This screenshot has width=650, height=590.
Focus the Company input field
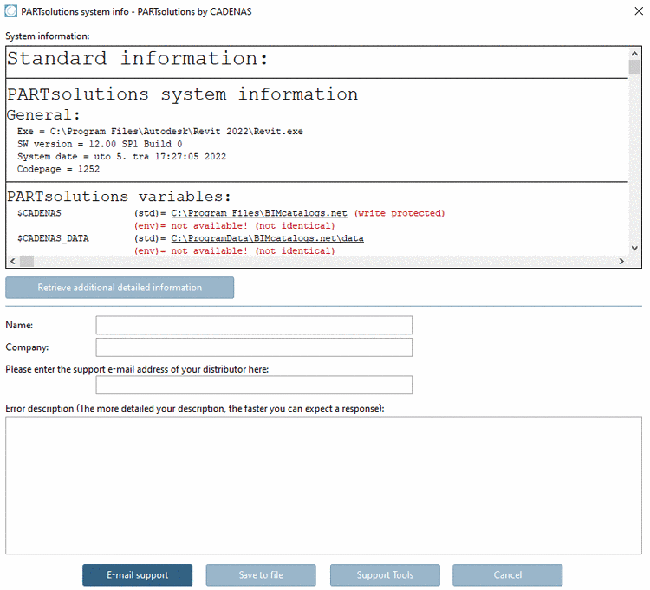click(x=254, y=347)
